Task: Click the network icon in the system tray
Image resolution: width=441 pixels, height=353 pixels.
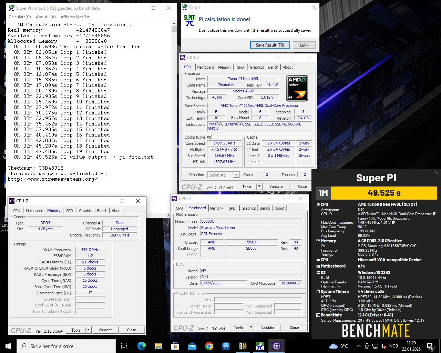Action: click(x=375, y=346)
